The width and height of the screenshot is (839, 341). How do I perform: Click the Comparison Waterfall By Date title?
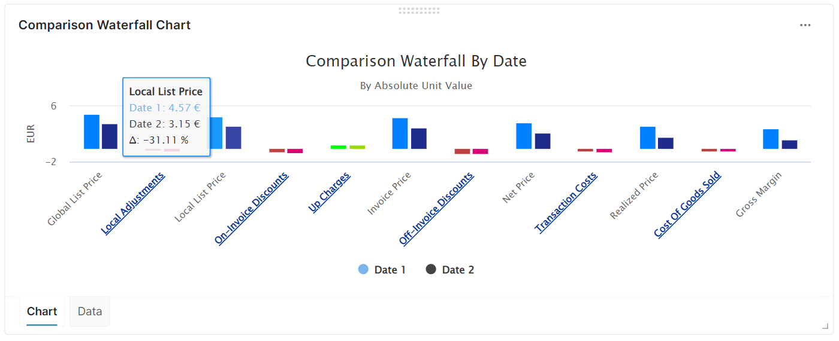click(416, 61)
